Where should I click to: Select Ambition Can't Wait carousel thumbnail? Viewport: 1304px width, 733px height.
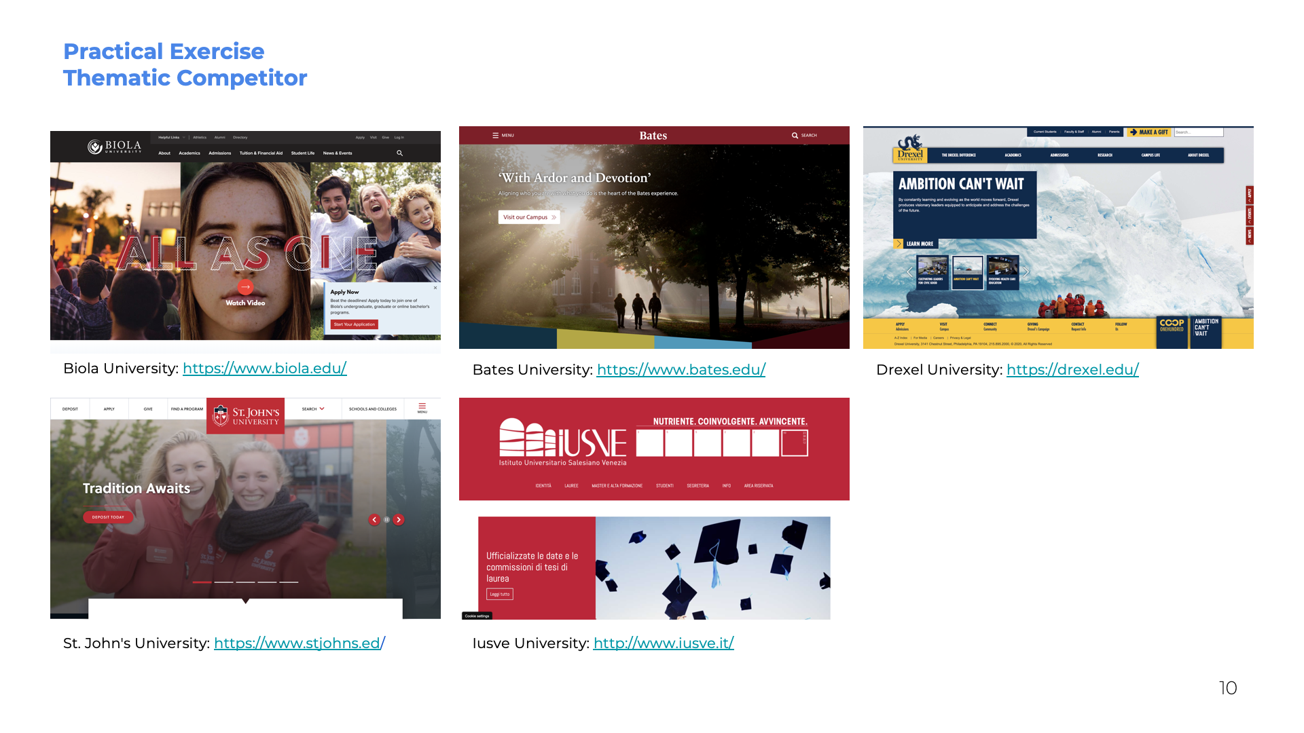[967, 271]
